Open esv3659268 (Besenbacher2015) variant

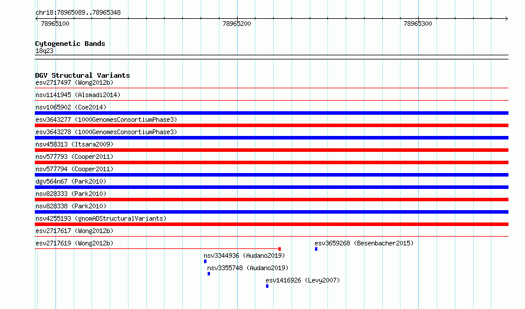pyautogui.click(x=364, y=243)
